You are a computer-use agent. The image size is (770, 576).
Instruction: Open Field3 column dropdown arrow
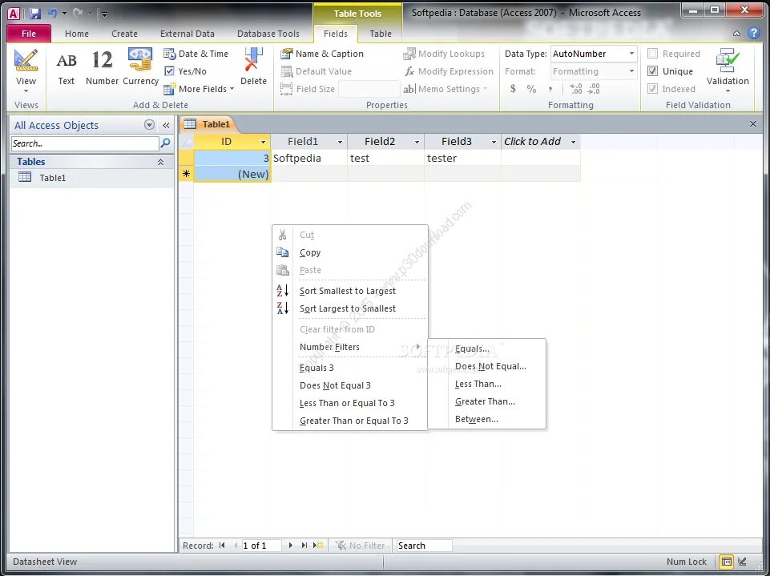[x=494, y=142]
